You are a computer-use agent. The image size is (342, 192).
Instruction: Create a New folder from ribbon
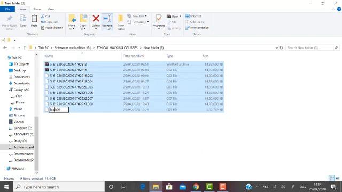(121, 22)
